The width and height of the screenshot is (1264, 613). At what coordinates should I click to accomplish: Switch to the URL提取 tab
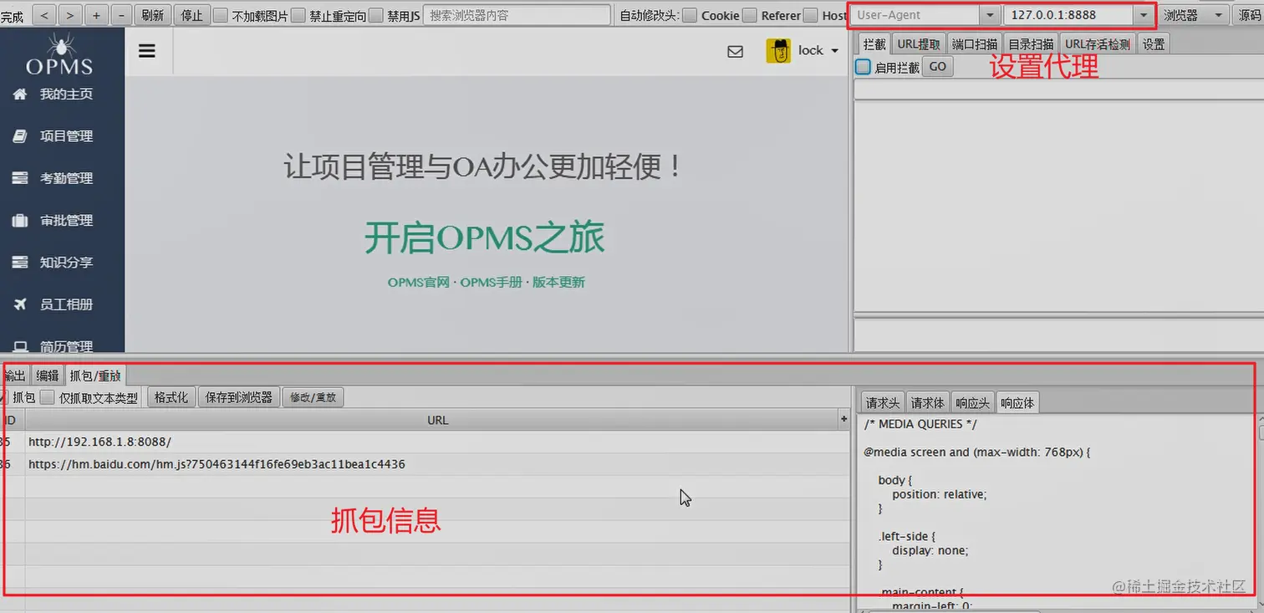pos(919,44)
